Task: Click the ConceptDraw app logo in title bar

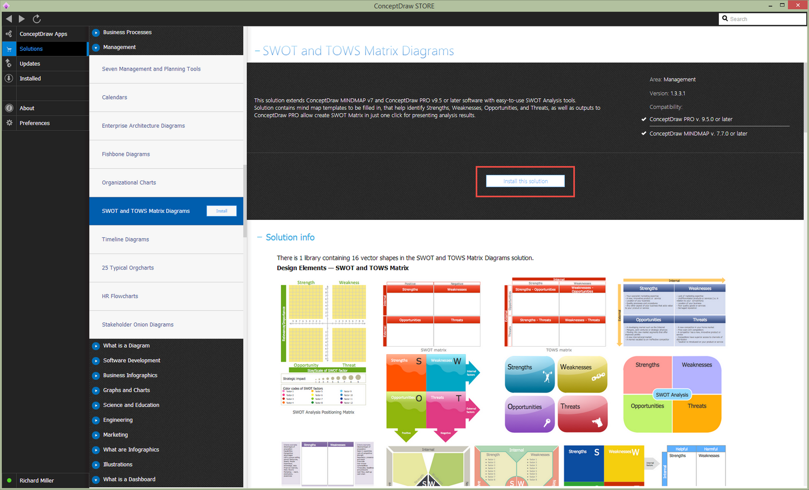Action: pos(6,6)
